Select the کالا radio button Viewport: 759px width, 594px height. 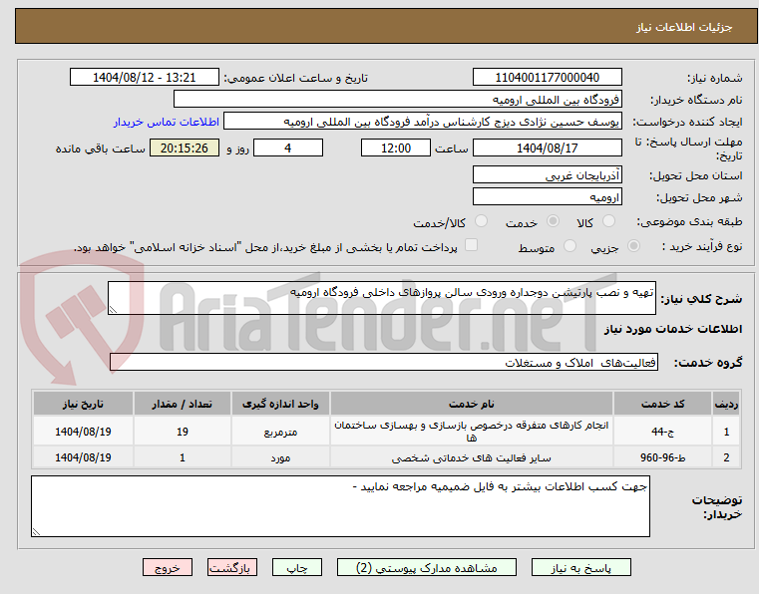[608, 221]
